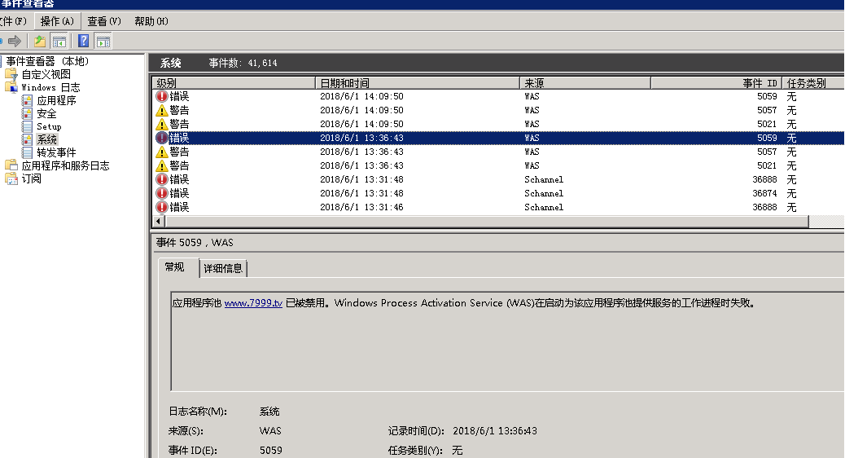The image size is (845, 458).
Task: Click source Schannel of event 36874
Action: point(544,193)
